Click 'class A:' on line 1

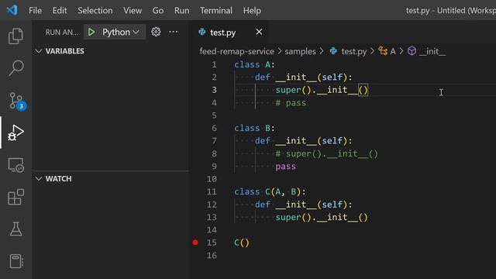click(255, 64)
